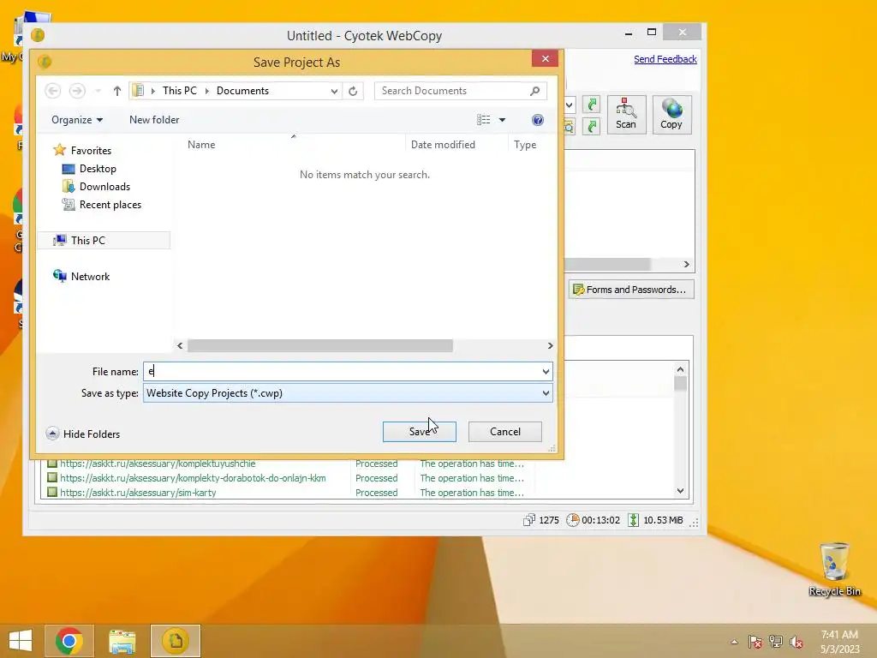Click the WebCopy panel scroll right arrow
This screenshot has width=877, height=658.
tap(686, 264)
